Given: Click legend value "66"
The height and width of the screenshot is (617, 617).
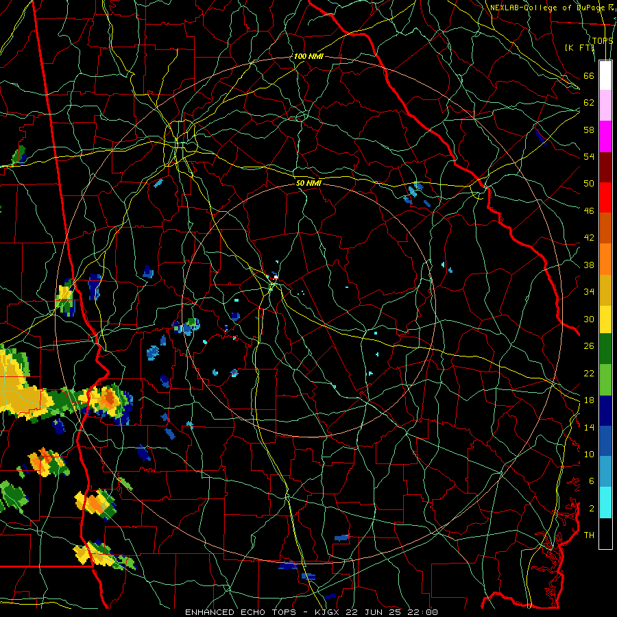Looking at the screenshot, I should click(589, 76).
